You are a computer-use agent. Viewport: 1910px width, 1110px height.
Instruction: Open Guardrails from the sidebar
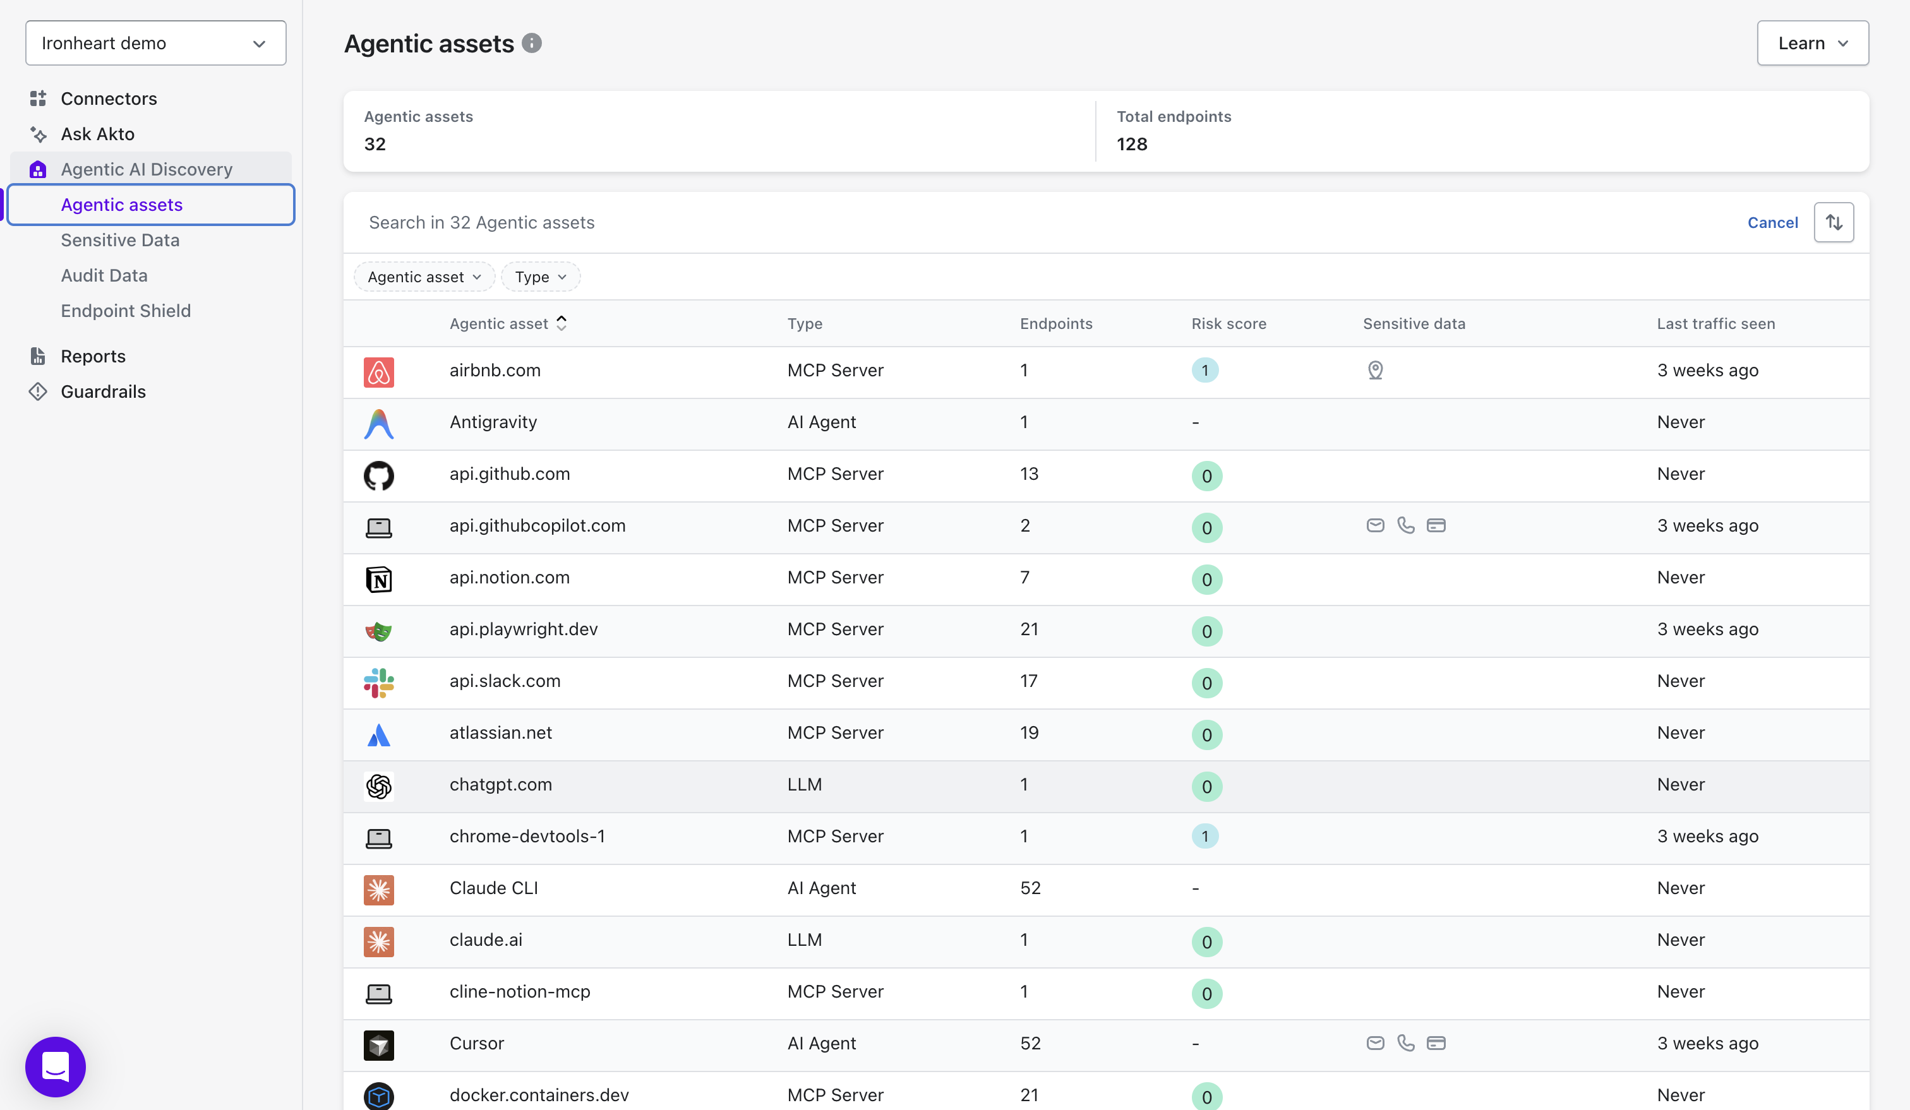tap(103, 391)
